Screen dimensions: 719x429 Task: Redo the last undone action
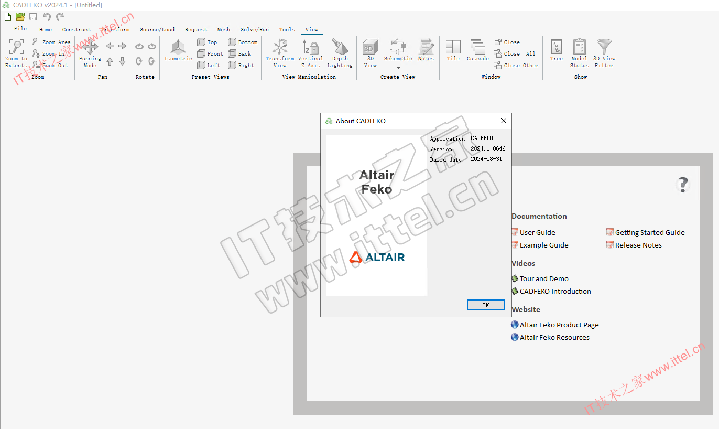coord(60,17)
